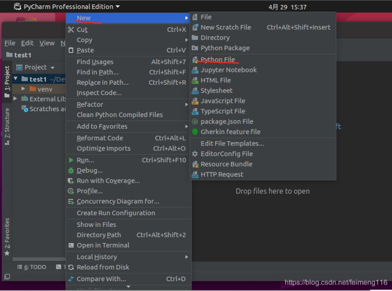Open the 1: Project side tab
Viewport: 392px width, 291px height.
point(7,82)
